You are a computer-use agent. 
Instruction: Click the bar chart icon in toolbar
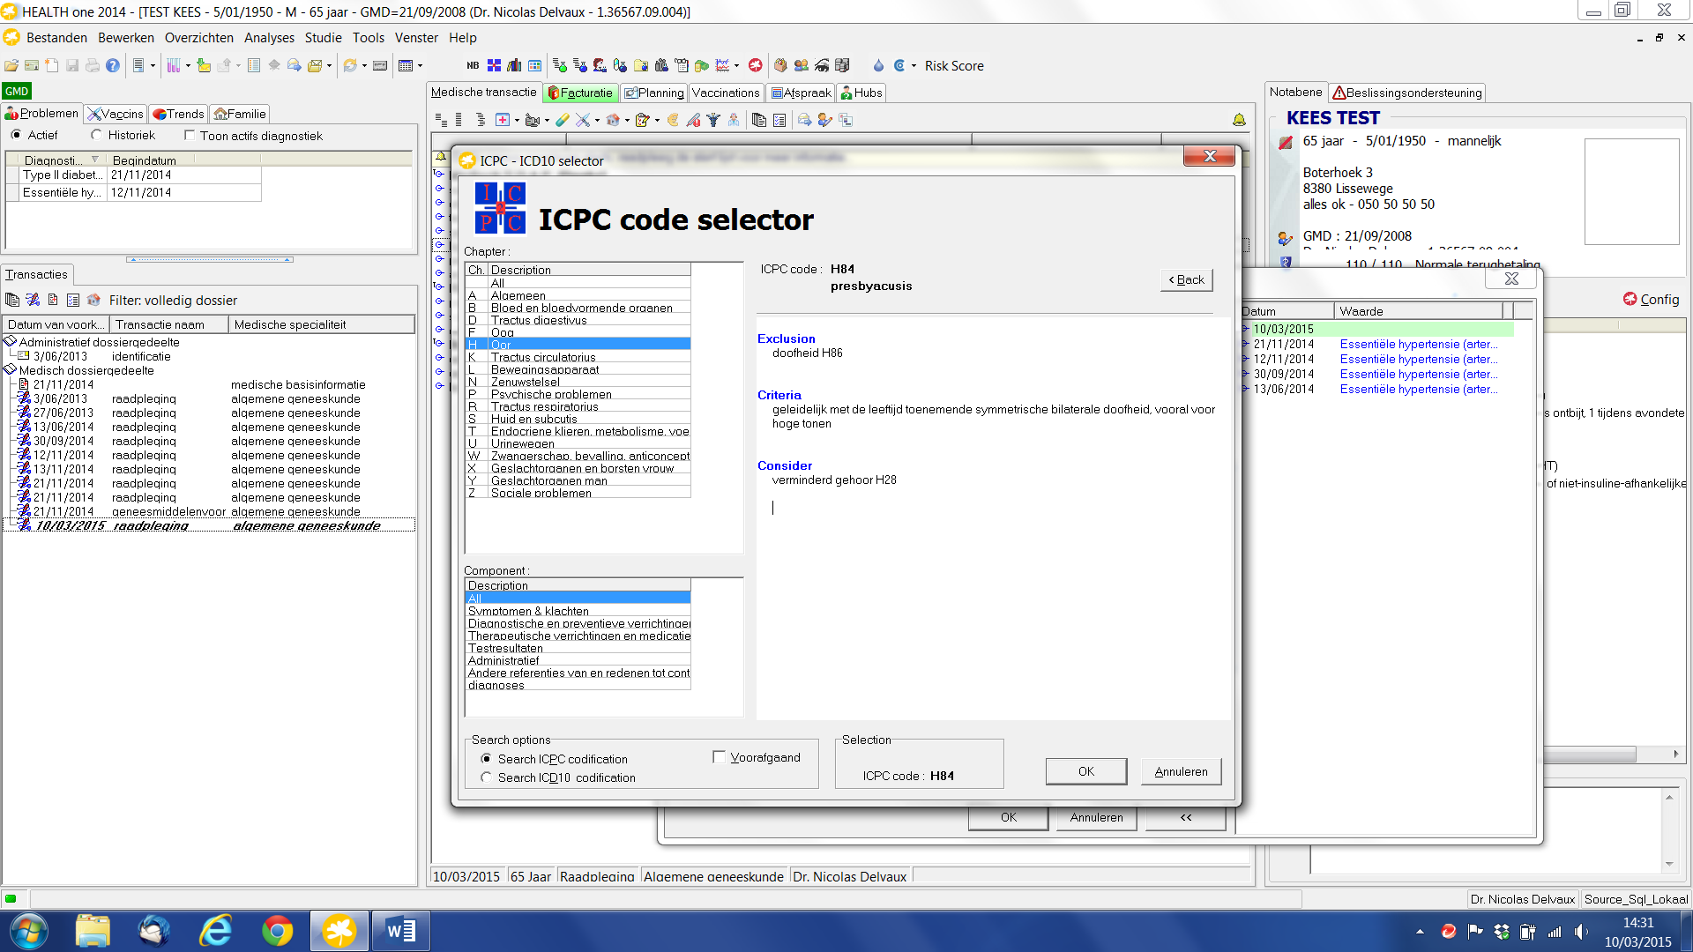click(514, 65)
